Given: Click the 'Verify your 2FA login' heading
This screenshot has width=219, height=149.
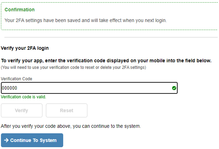Looking at the screenshot, I should [25, 48].
